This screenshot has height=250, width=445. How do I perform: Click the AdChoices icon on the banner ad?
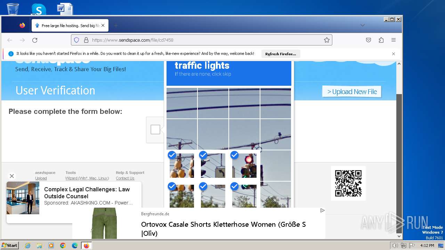tap(322, 210)
